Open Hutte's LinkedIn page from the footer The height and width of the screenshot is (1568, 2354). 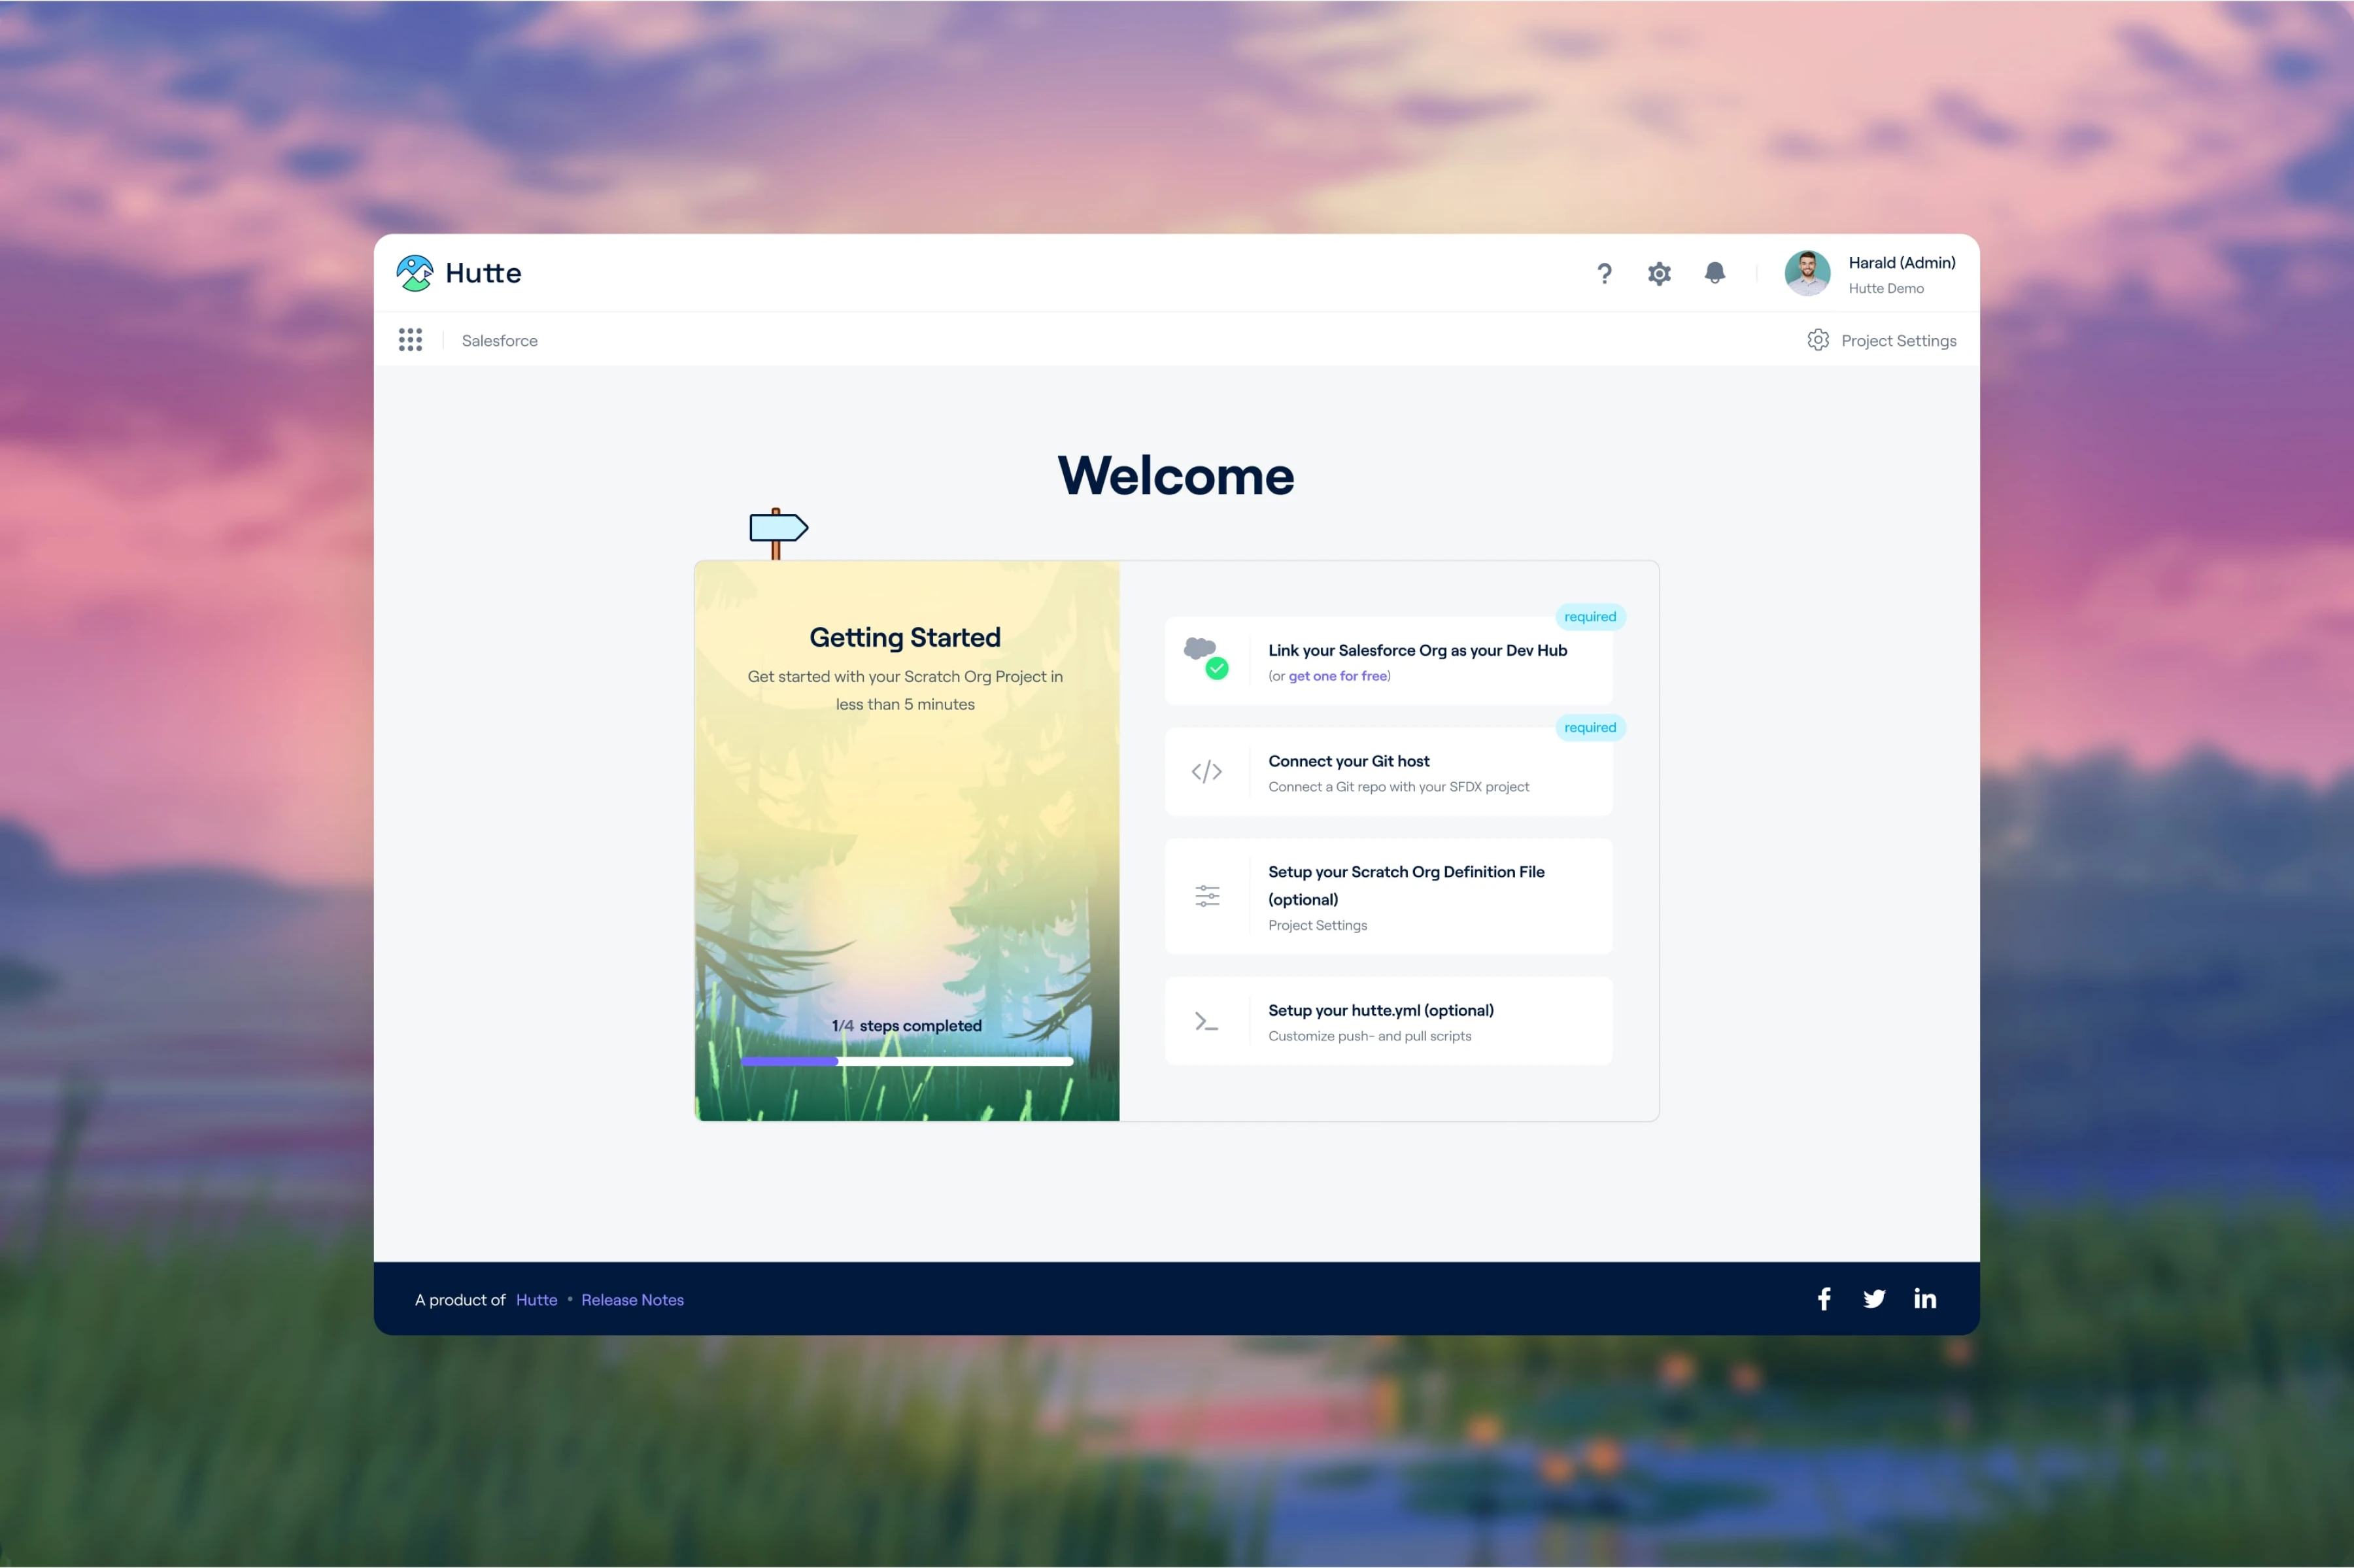coord(1925,1298)
